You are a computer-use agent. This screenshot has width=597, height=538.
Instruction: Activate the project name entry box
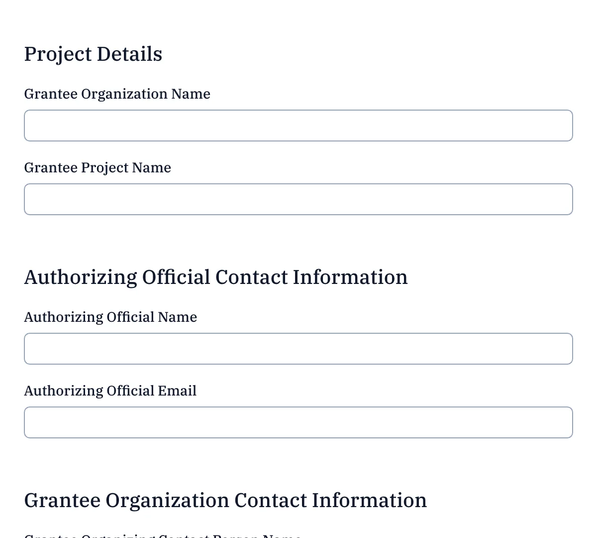pos(298,199)
